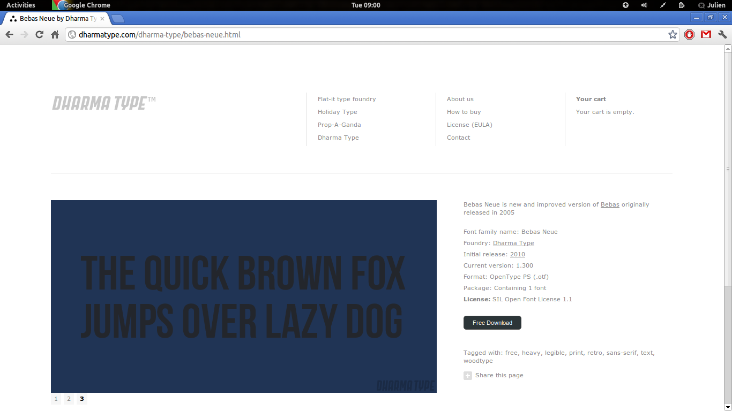This screenshot has height=411, width=732.
Task: Open the Holiday Type link
Action: pos(338,112)
